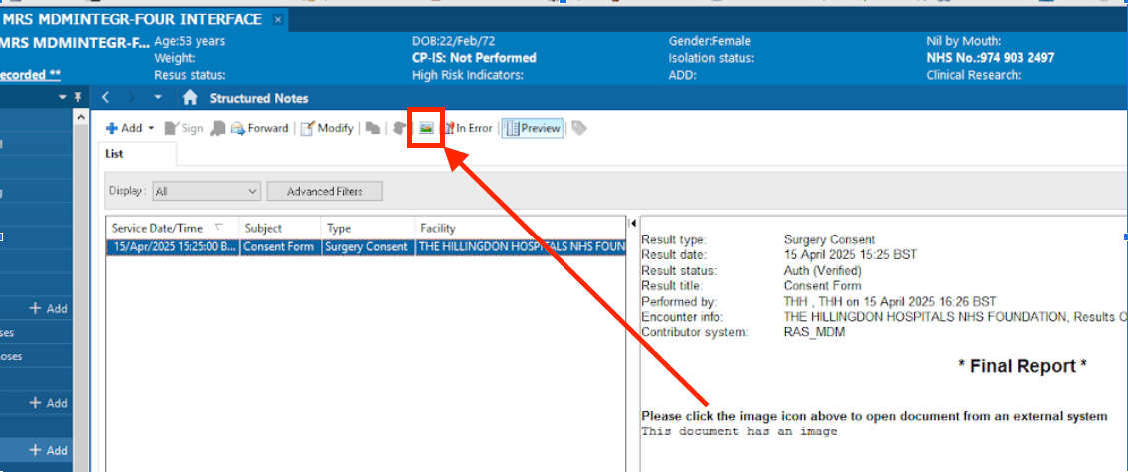Click the grayed stamp icon after Sign

pyautogui.click(x=217, y=128)
